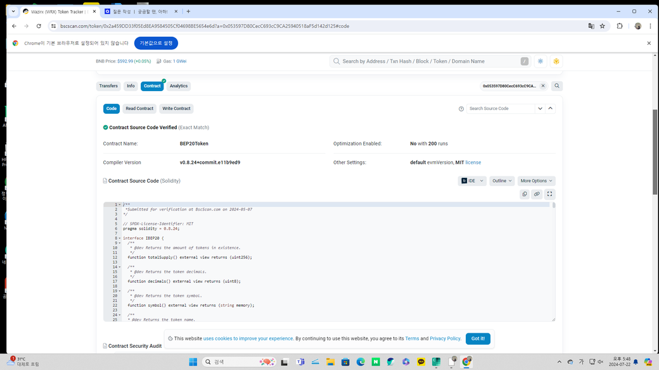Open the IDE dropdown
Screen dimensions: 659x370
click(x=472, y=181)
